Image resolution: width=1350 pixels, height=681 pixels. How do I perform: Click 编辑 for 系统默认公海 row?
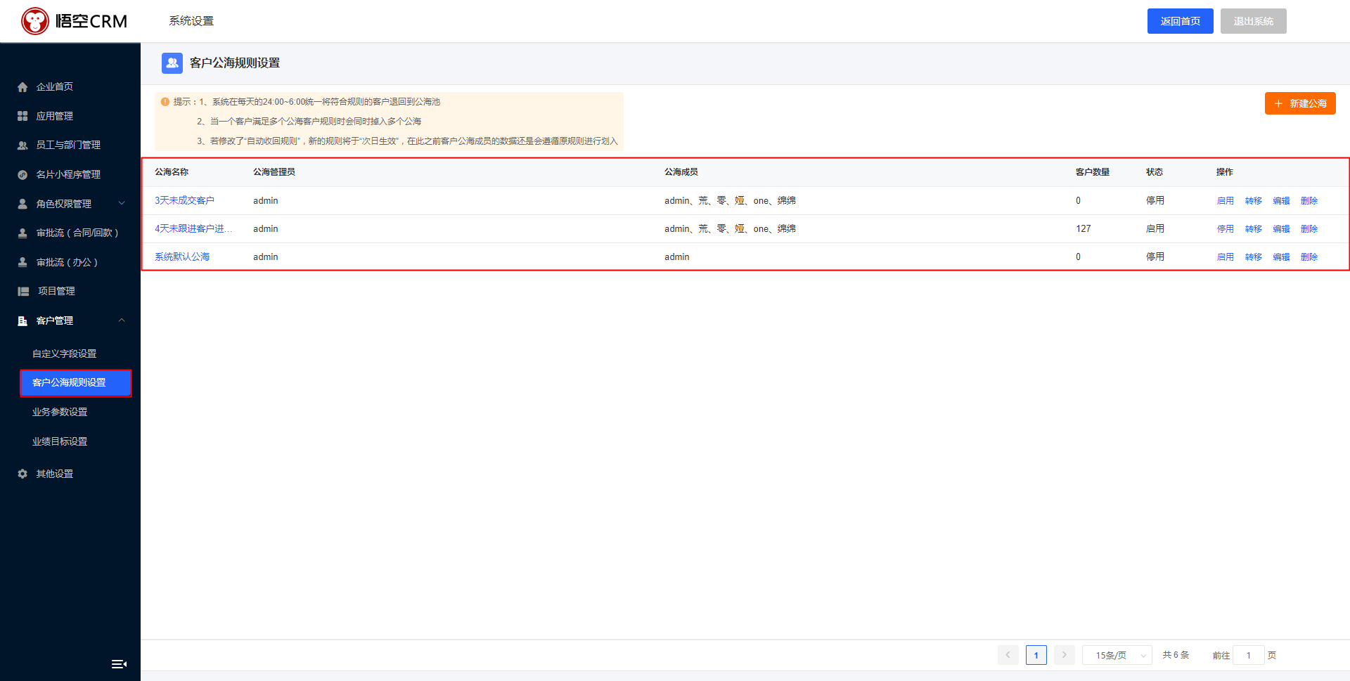coord(1281,257)
